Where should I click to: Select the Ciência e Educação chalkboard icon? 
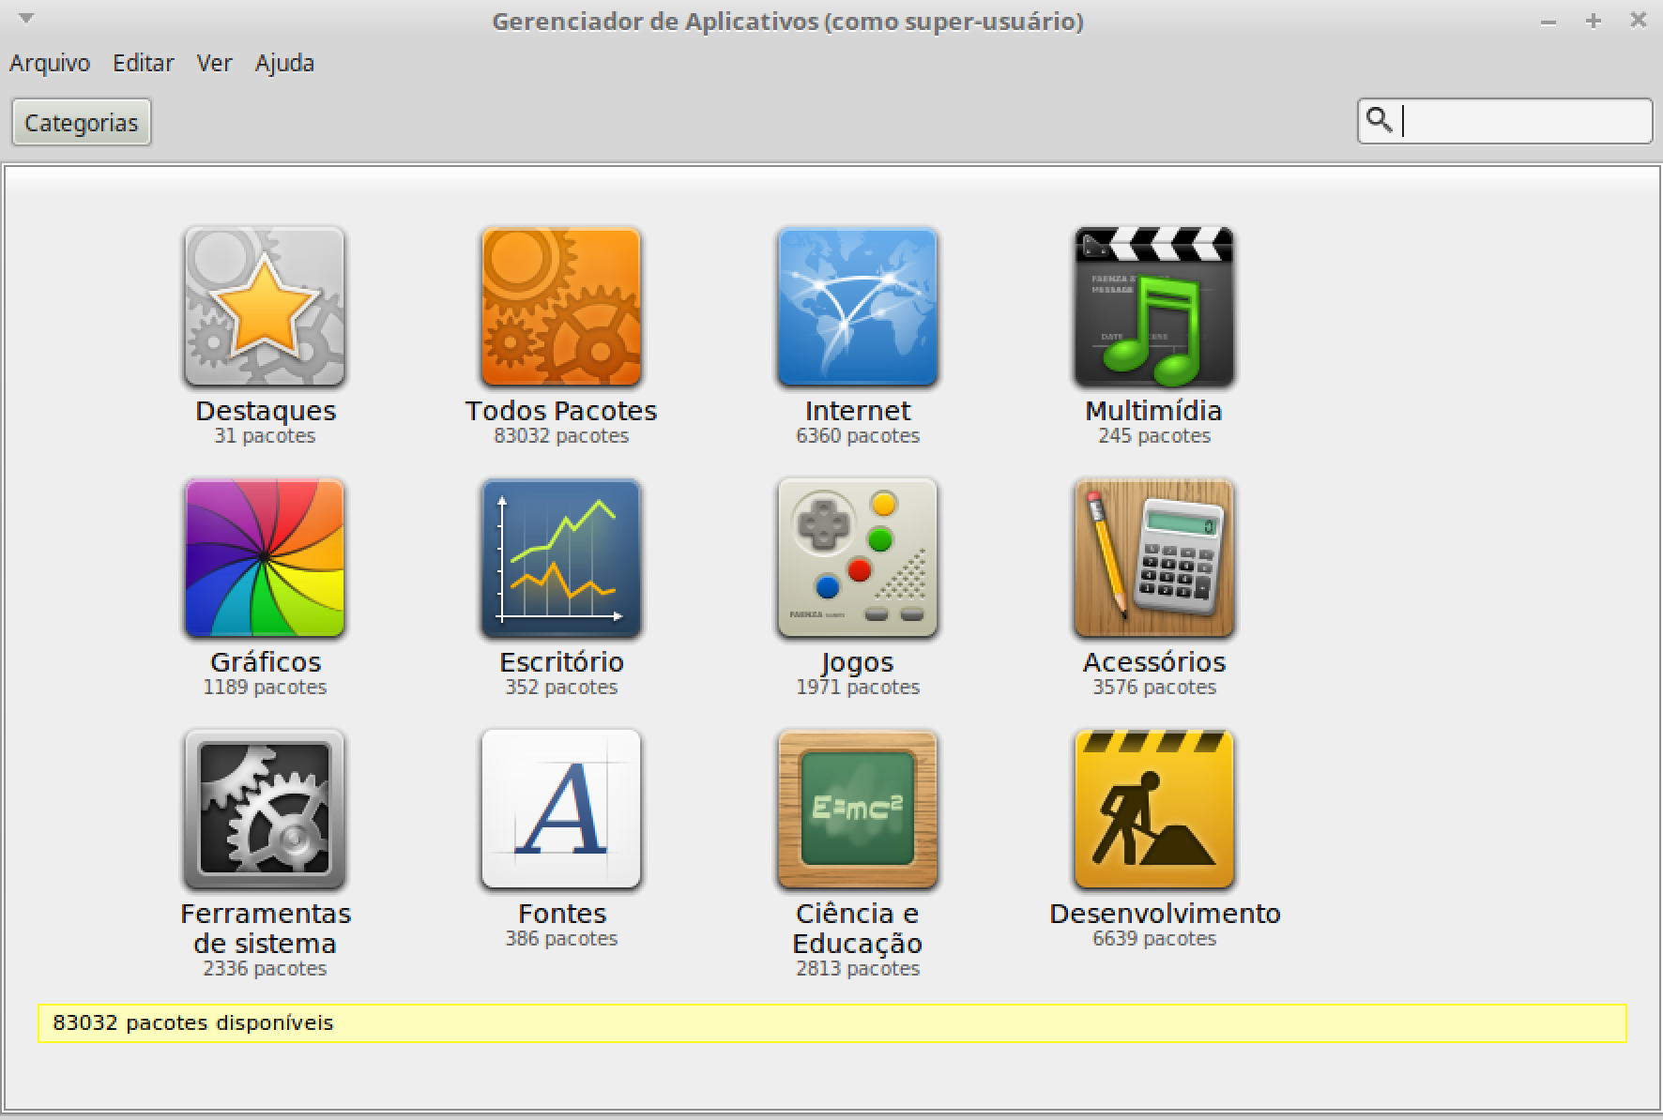(857, 810)
